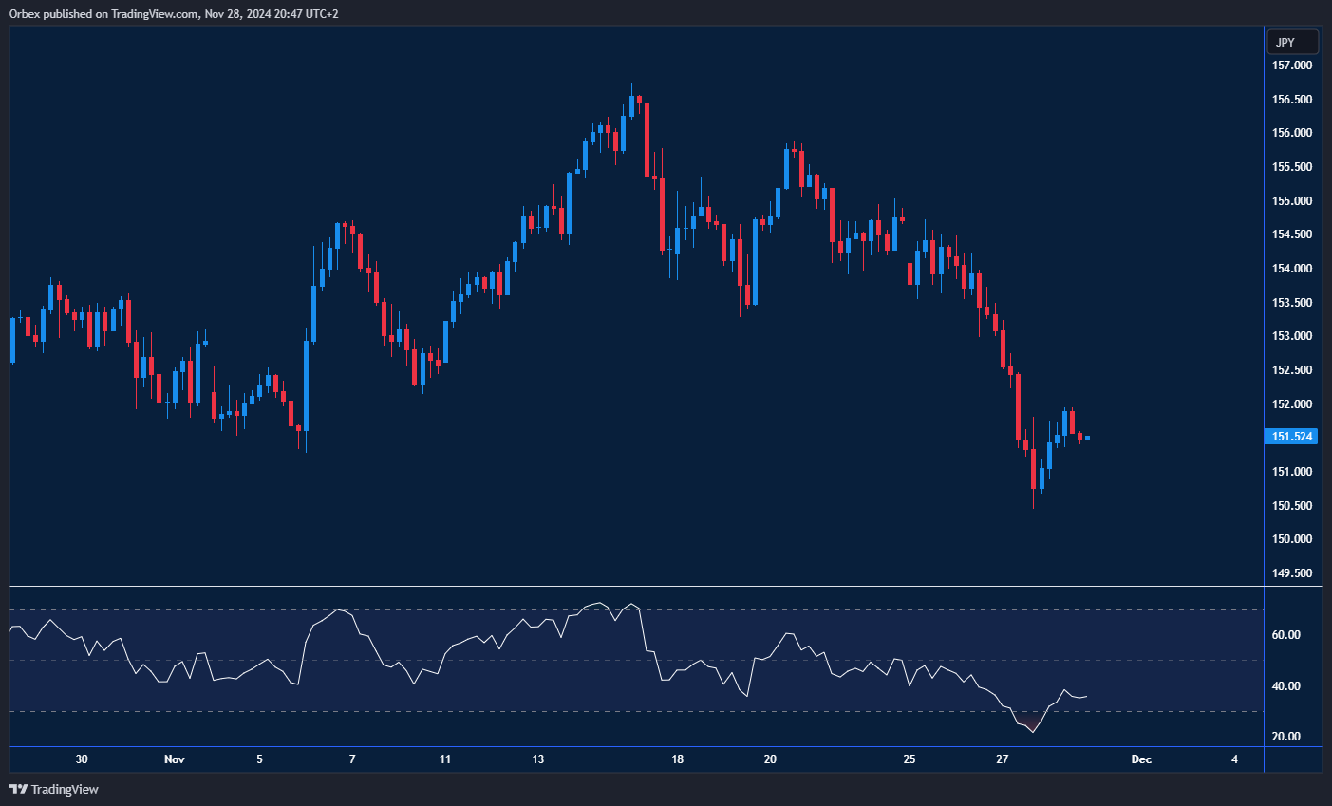The image size is (1332, 806).
Task: Click the TradingView logo icon
Action: (x=18, y=789)
